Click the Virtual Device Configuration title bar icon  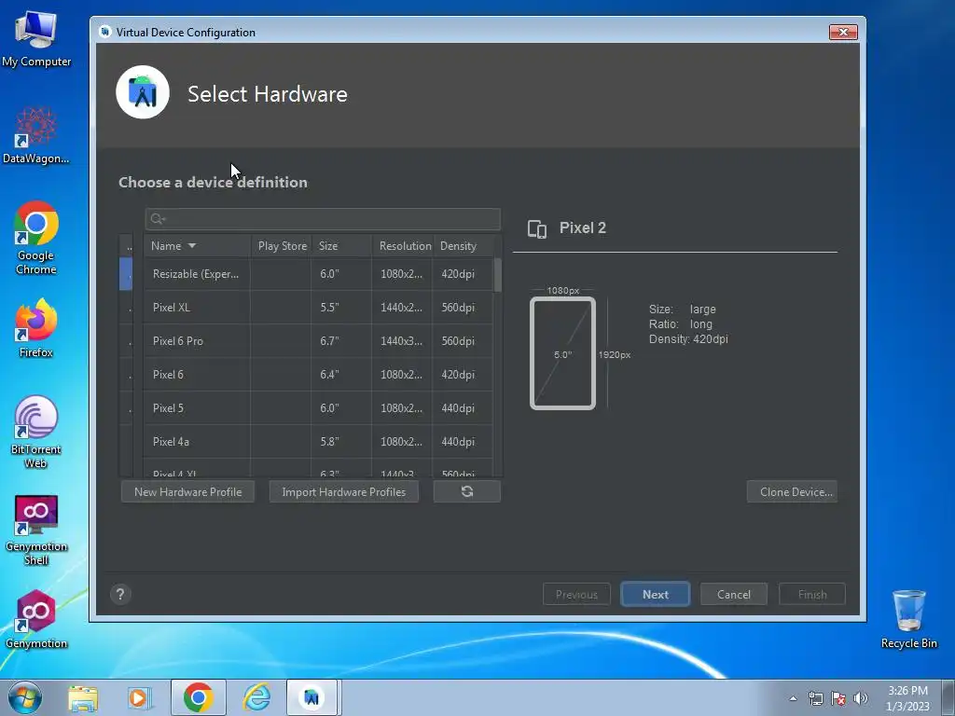(x=106, y=32)
